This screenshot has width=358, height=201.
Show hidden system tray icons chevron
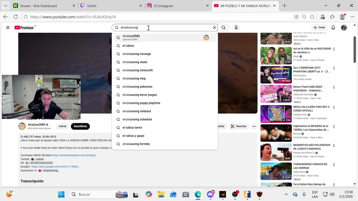[x=286, y=194]
